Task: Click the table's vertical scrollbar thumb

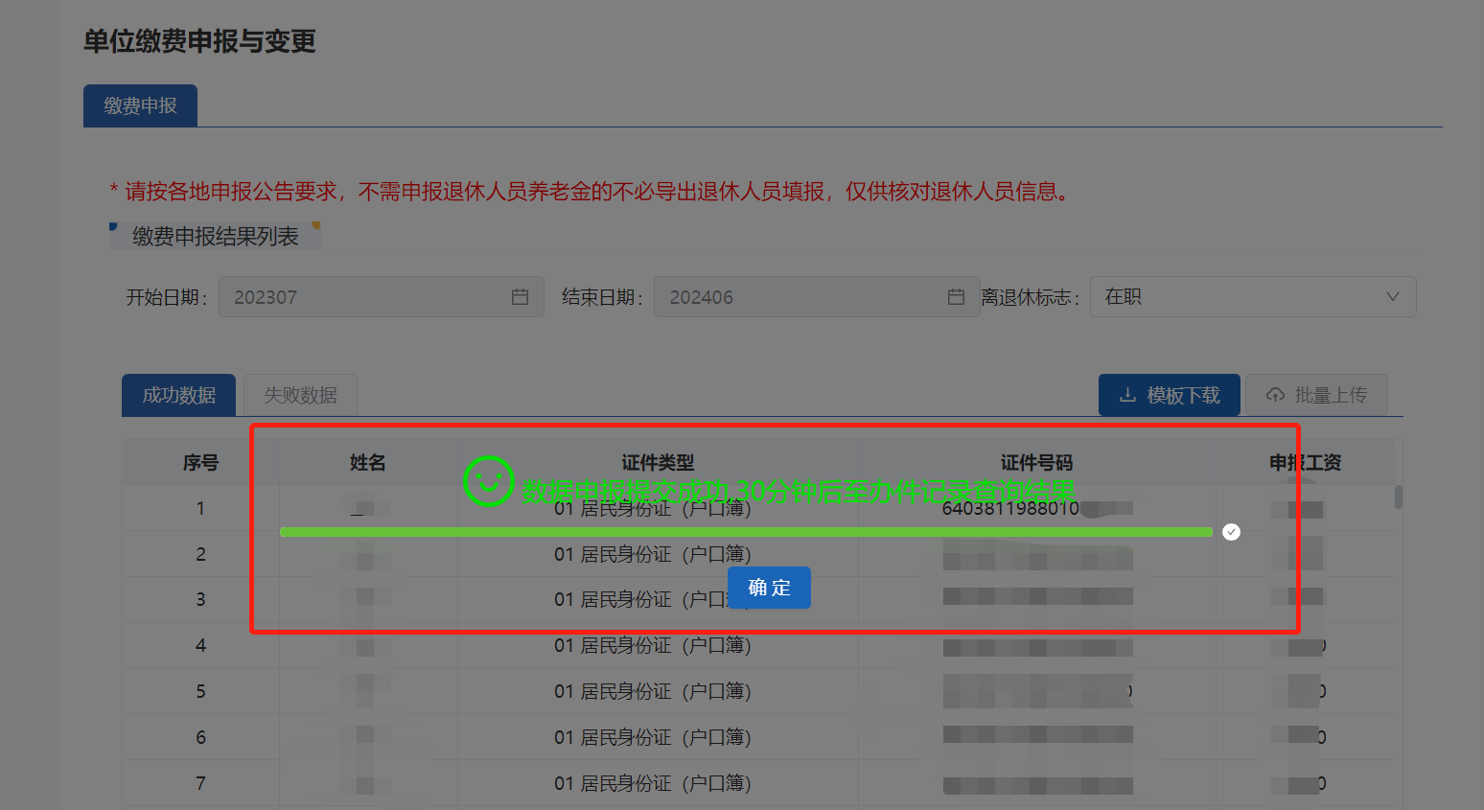Action: [1399, 497]
